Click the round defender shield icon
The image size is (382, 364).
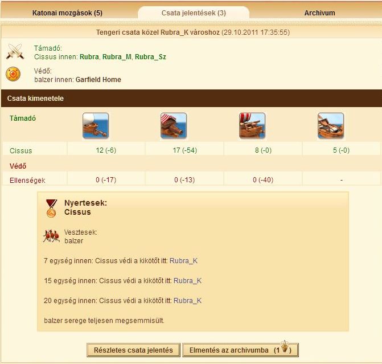click(14, 74)
